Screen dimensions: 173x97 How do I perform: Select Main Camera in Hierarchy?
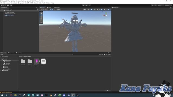tap(10, 12)
